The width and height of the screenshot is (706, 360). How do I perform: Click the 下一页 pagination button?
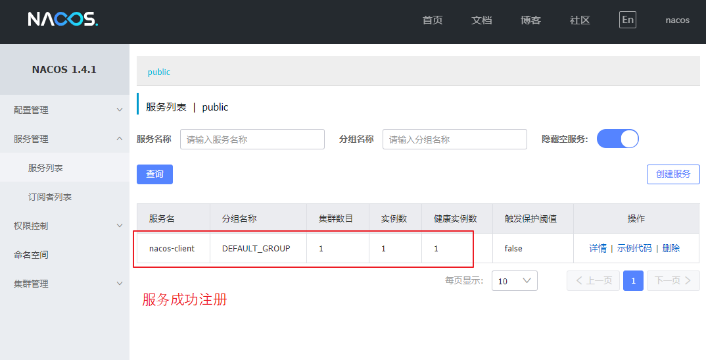pos(673,281)
